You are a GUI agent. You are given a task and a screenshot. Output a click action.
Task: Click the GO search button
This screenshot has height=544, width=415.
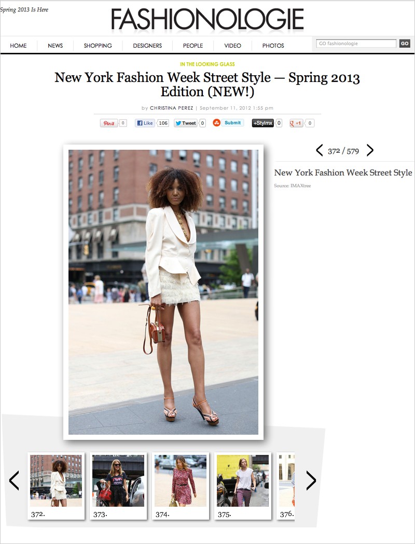[x=405, y=44]
